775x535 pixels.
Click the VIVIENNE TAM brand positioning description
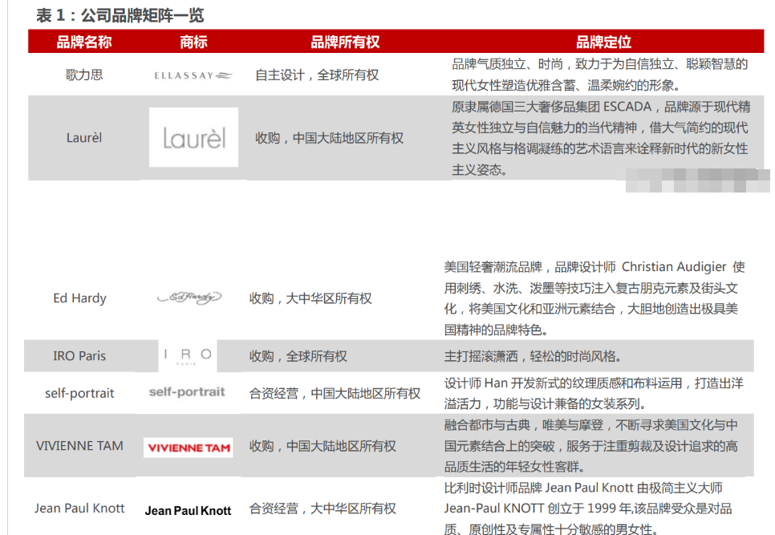[591, 446]
